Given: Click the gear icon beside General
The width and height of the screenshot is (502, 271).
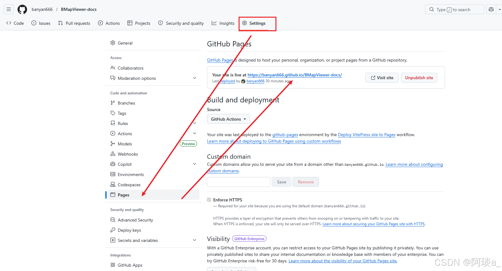Looking at the screenshot, I should [x=113, y=43].
